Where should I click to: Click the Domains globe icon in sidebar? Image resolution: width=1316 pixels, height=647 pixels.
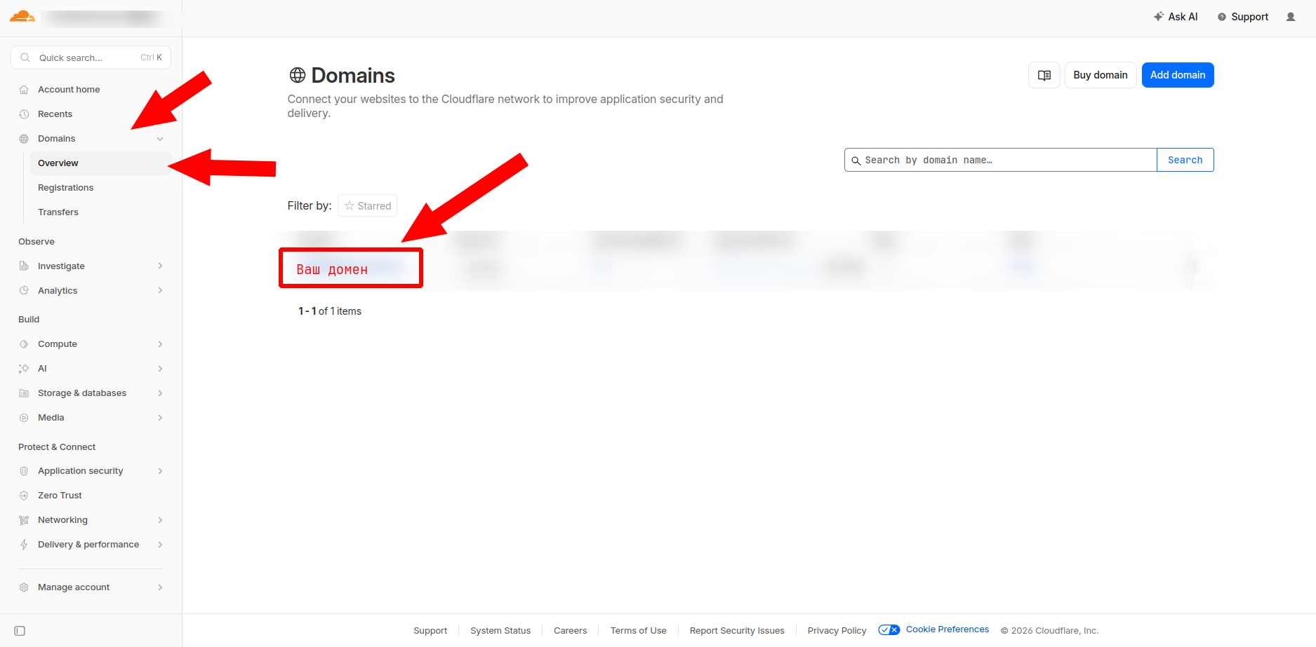pos(24,139)
